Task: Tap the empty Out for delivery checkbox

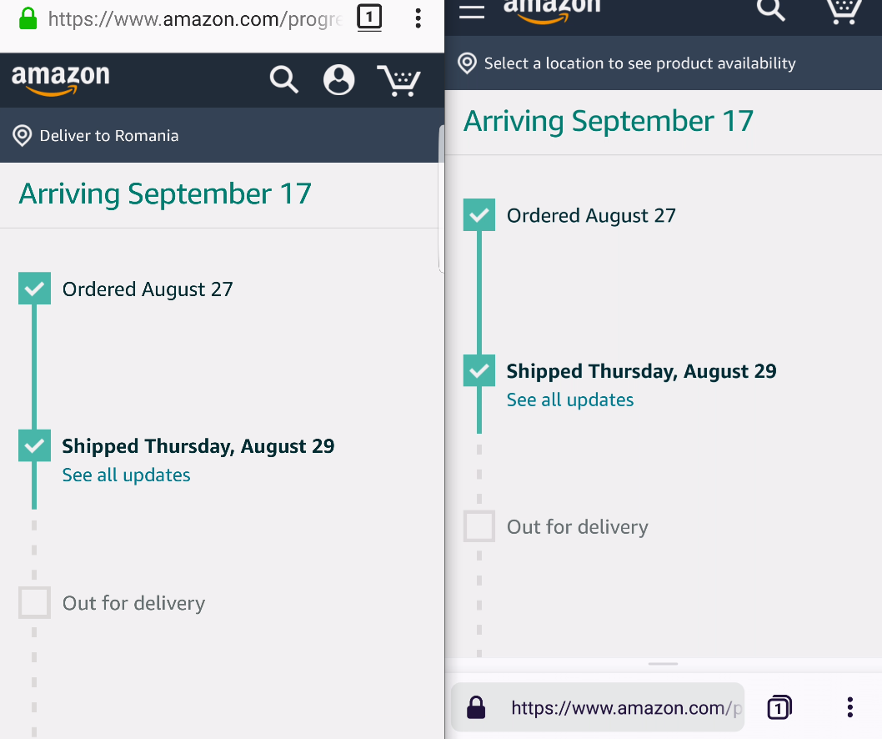Action: 34,602
